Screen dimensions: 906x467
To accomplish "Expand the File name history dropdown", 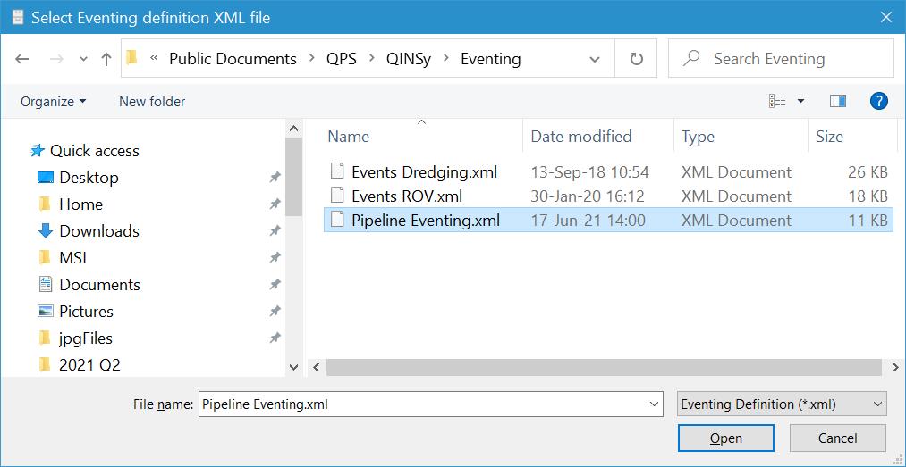I will click(x=653, y=404).
